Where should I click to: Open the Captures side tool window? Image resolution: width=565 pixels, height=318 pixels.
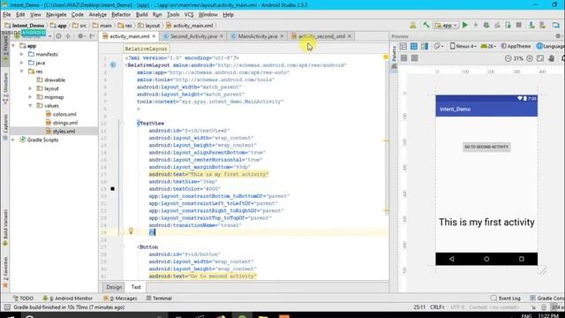point(5,127)
